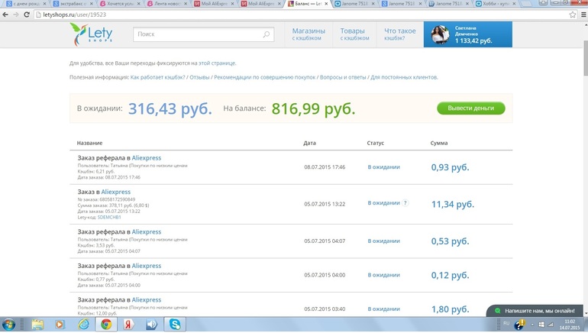Click the browser back arrow

[7, 15]
